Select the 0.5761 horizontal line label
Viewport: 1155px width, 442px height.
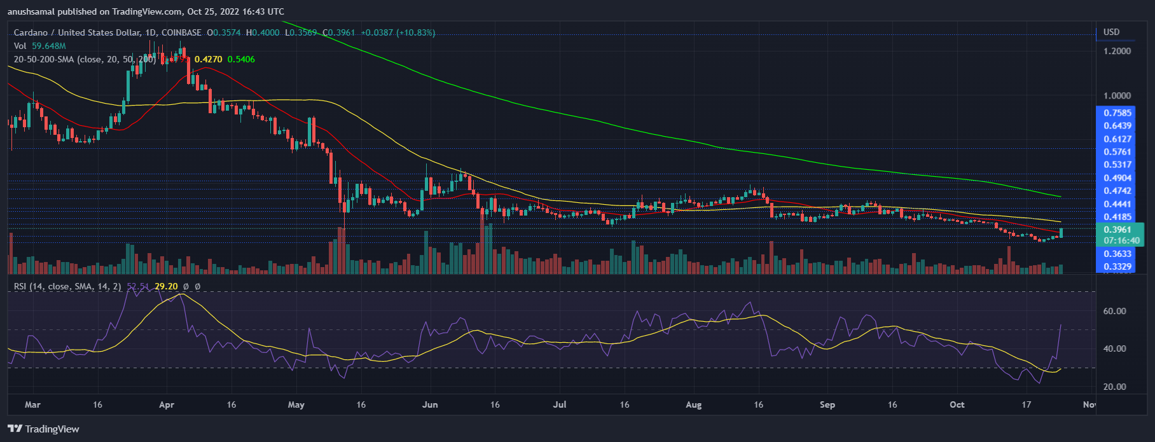(1117, 152)
